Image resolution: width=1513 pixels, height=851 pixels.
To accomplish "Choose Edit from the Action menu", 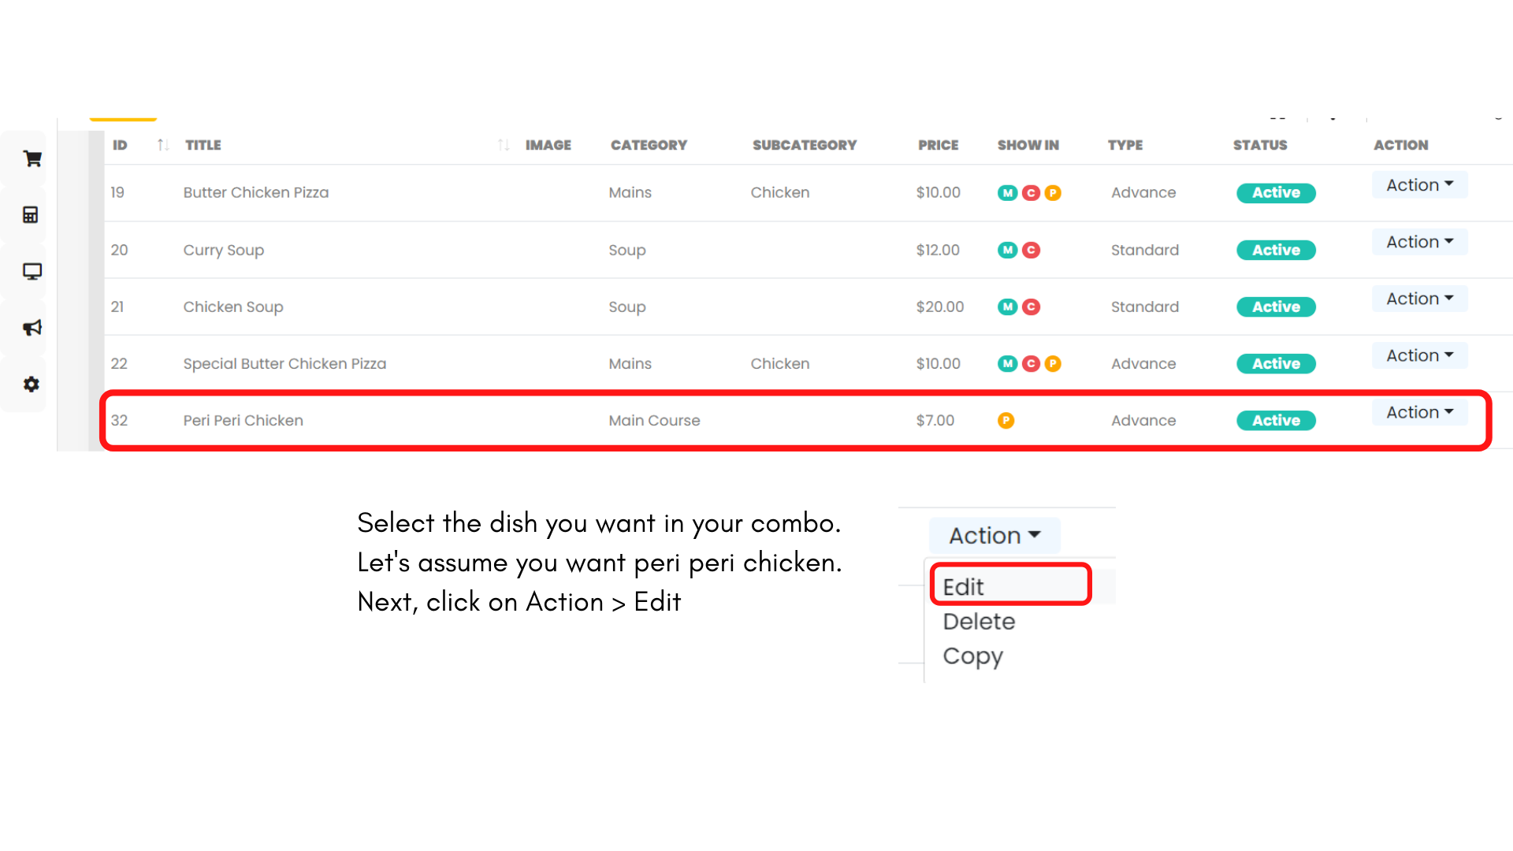I will pos(964,587).
